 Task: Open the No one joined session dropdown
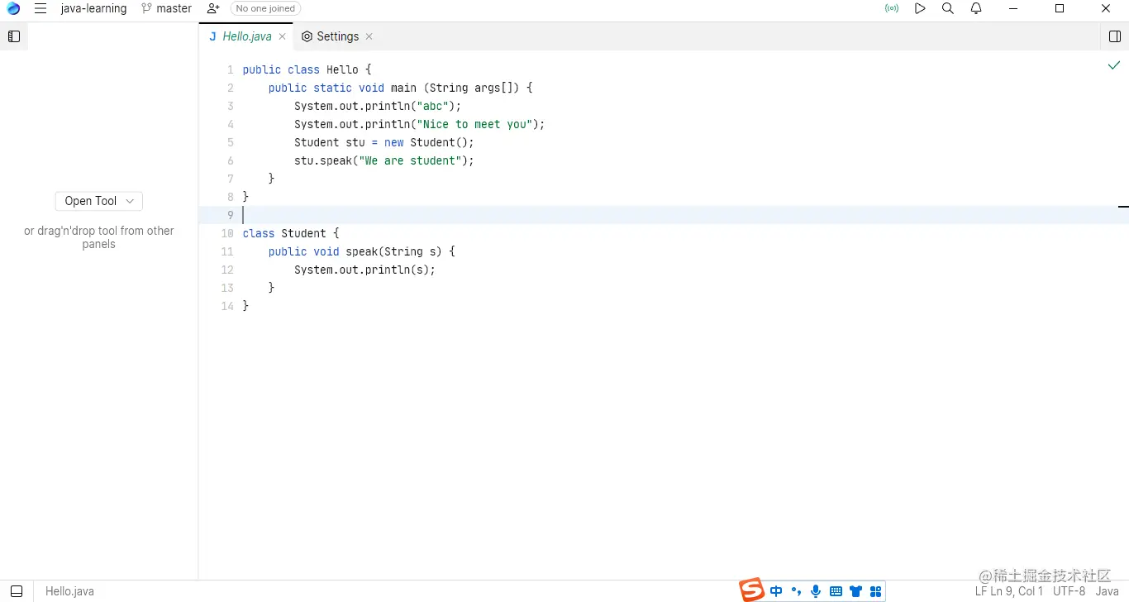coord(265,8)
